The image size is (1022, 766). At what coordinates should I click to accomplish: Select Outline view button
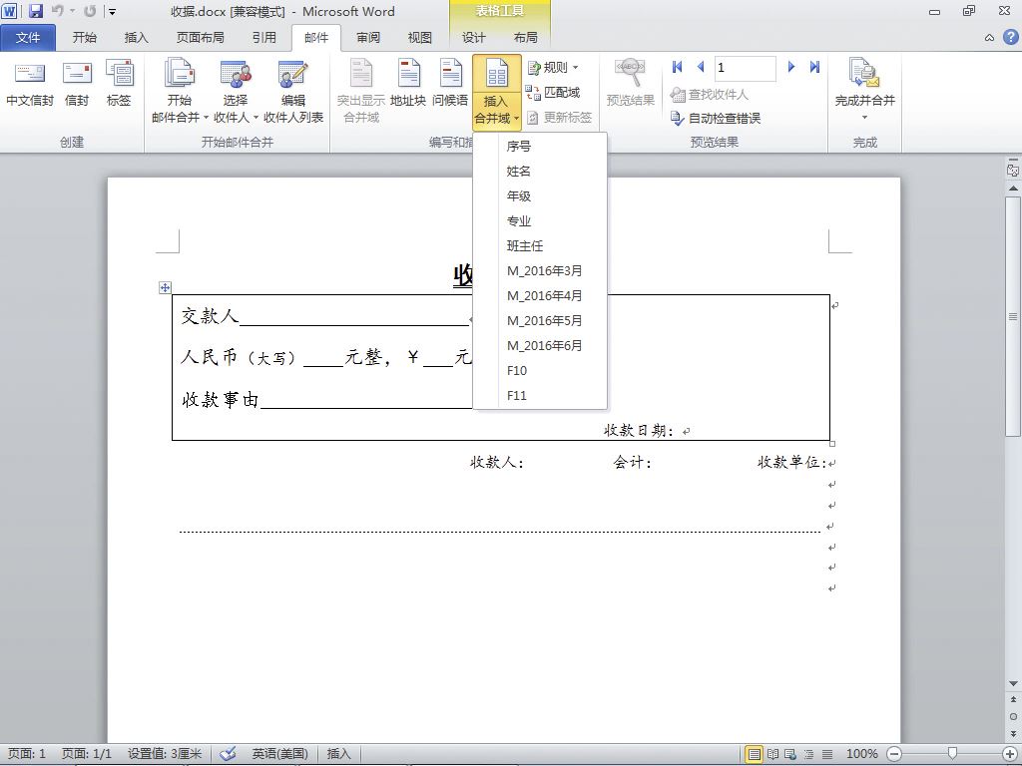click(x=808, y=754)
